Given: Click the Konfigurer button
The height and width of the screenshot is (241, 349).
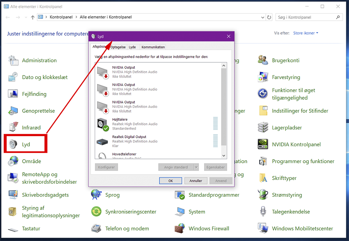Looking at the screenshot, I should (106, 167).
